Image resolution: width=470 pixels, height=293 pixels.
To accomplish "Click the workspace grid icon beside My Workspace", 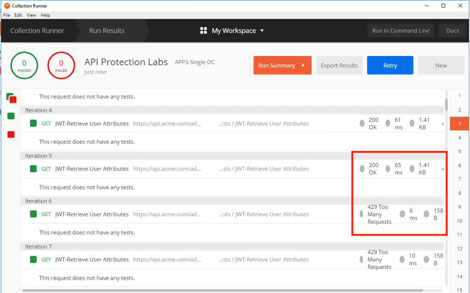I will click(204, 31).
